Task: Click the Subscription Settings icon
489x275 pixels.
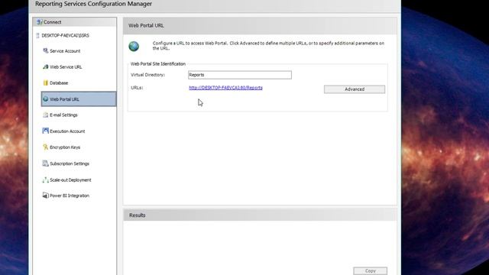Action: 46,163
